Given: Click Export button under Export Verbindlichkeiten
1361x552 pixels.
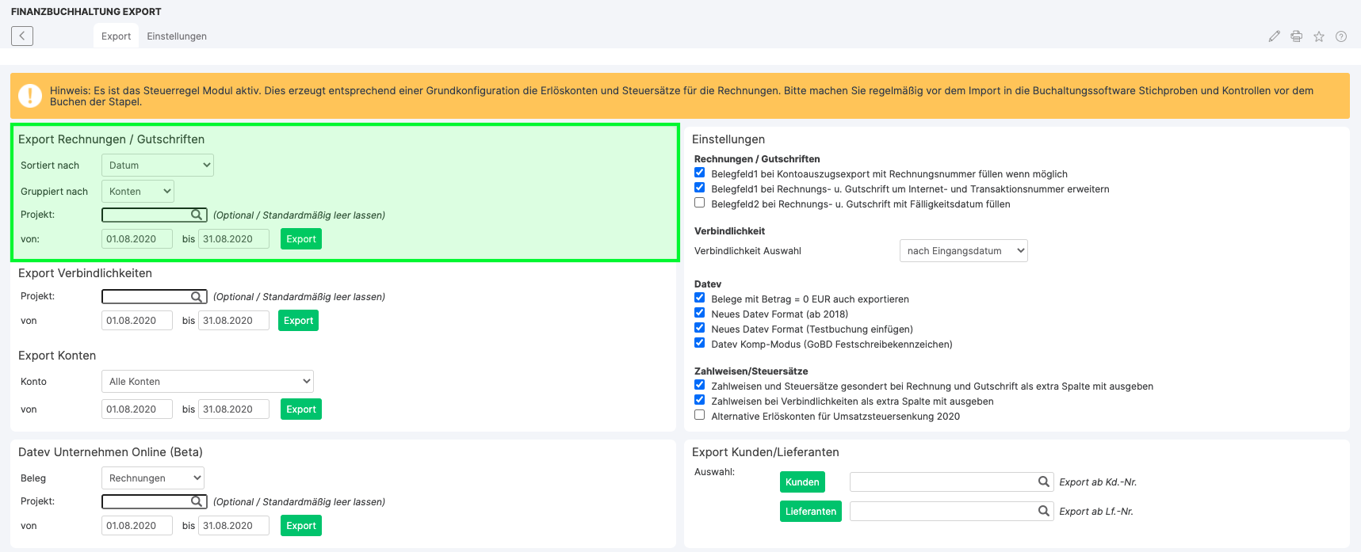Looking at the screenshot, I should (298, 321).
